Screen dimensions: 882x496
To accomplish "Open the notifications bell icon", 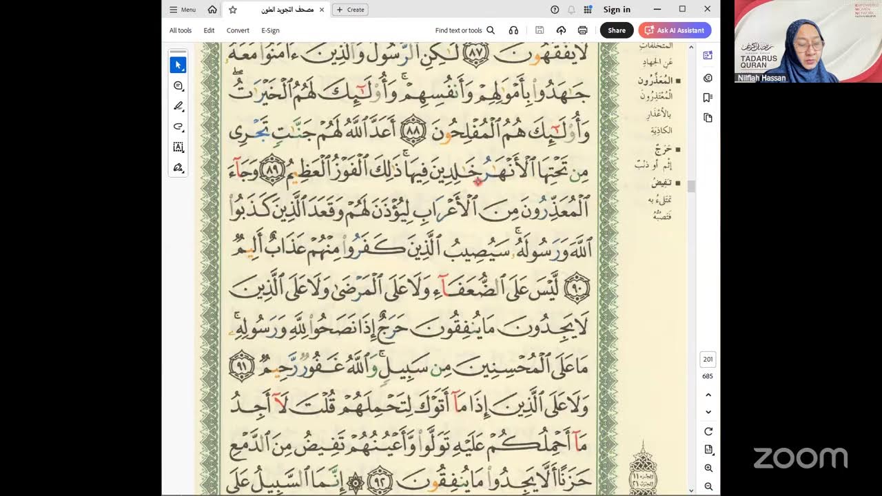I will click(x=571, y=10).
